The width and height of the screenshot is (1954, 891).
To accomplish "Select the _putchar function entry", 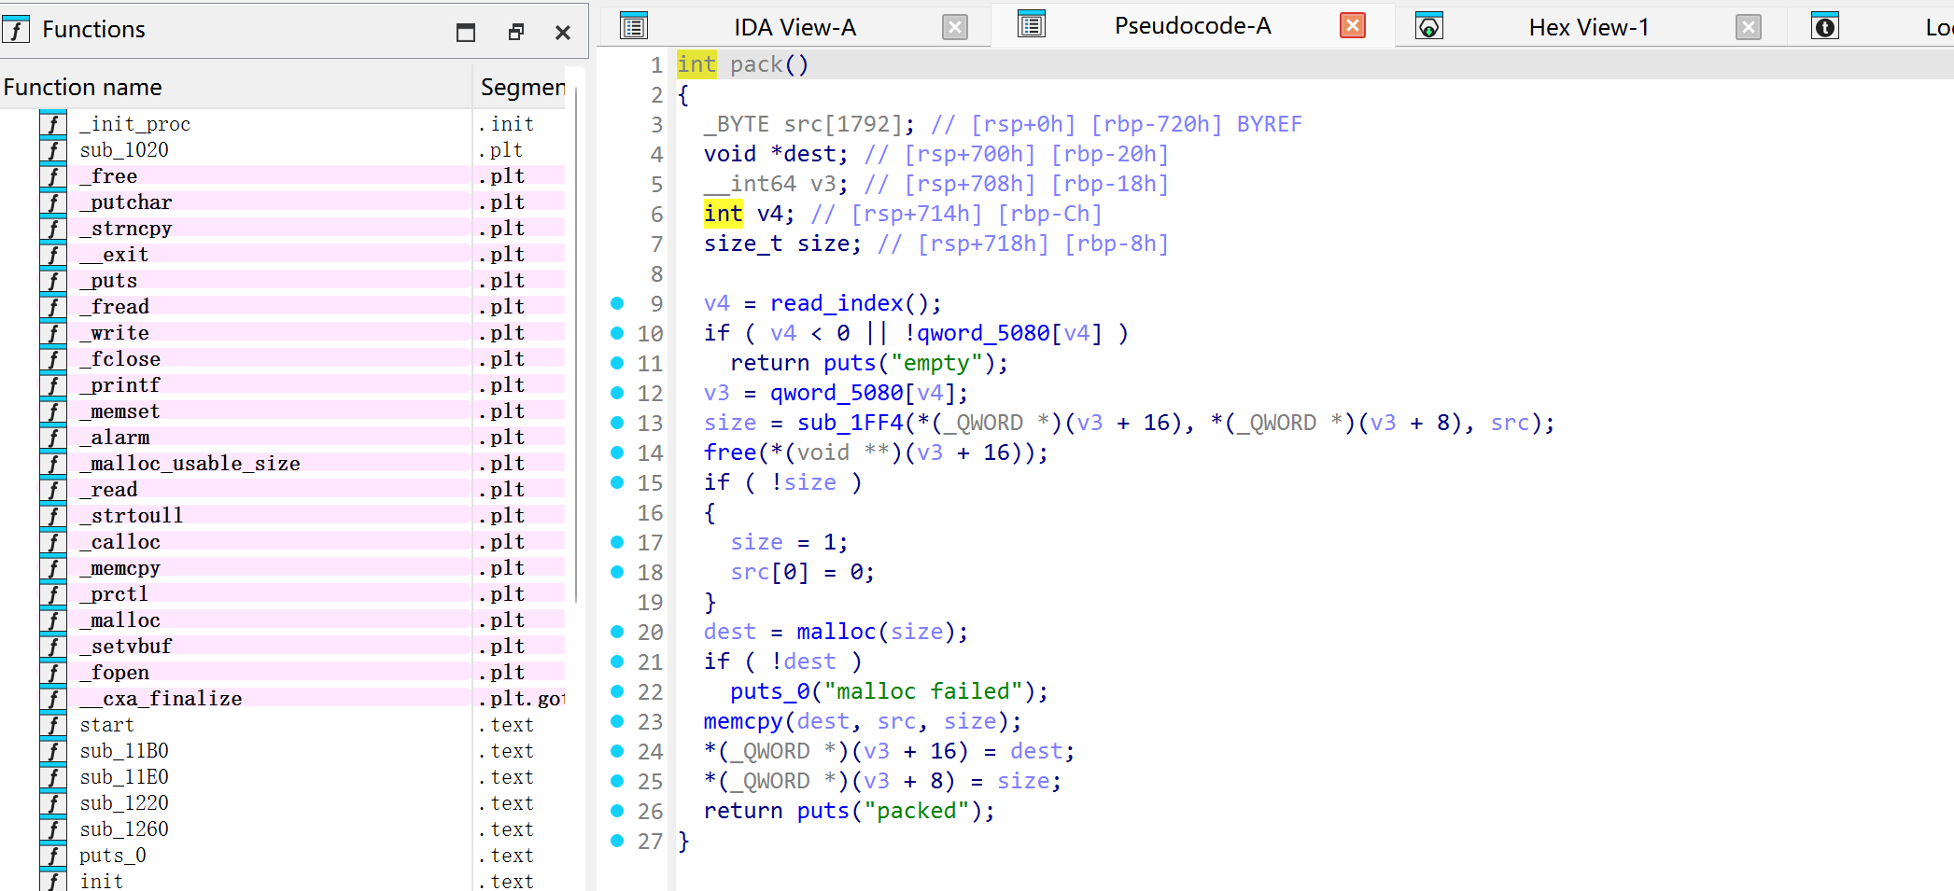I will [x=283, y=202].
